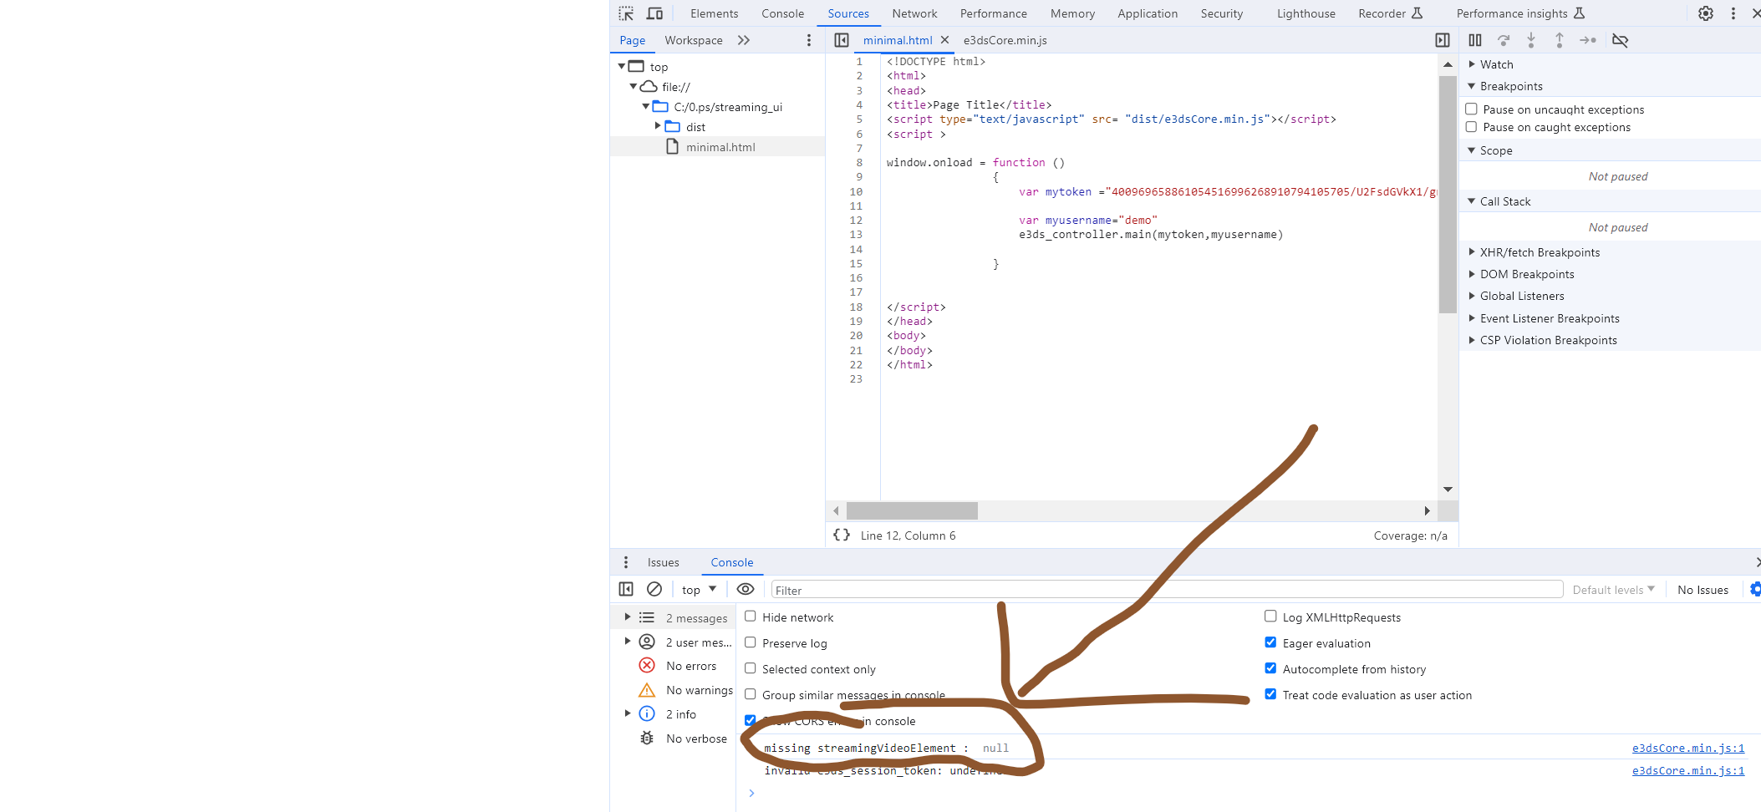
Task: Click the No Issues button
Action: tap(1702, 590)
